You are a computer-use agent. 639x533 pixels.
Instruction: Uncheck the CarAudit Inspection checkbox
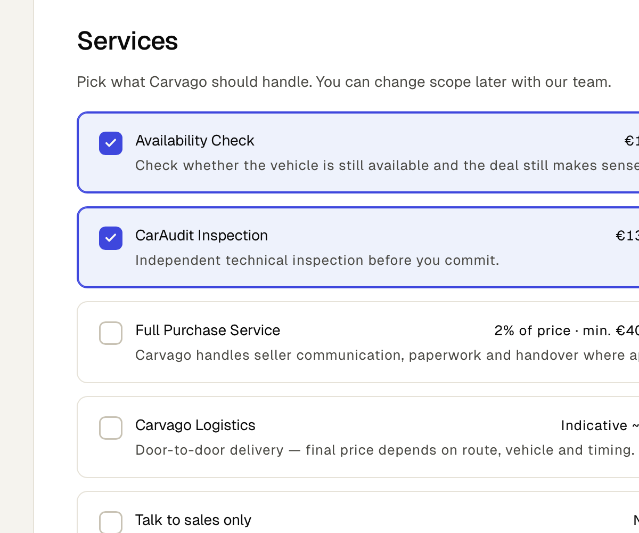111,238
